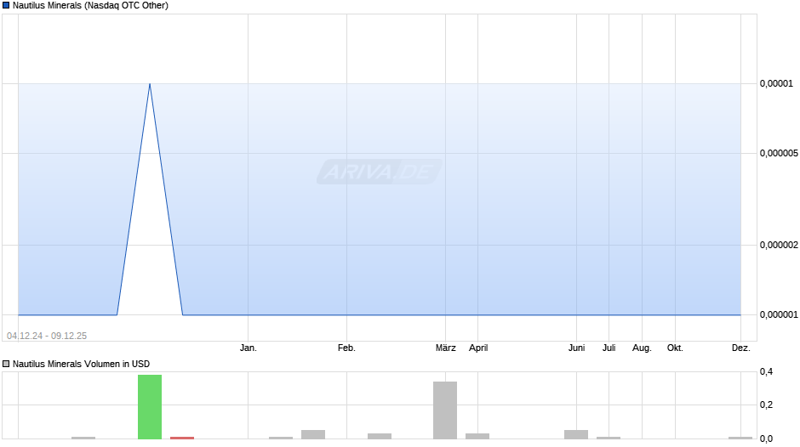Click the chart title 'Nautilus Minerals (Nasdaq OTC Other)'
The width and height of the screenshot is (800, 447).
tap(90, 6)
